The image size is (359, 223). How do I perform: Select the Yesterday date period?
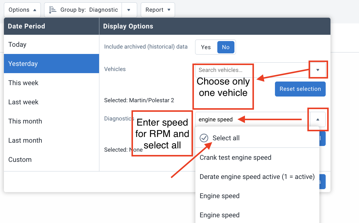(x=52, y=64)
